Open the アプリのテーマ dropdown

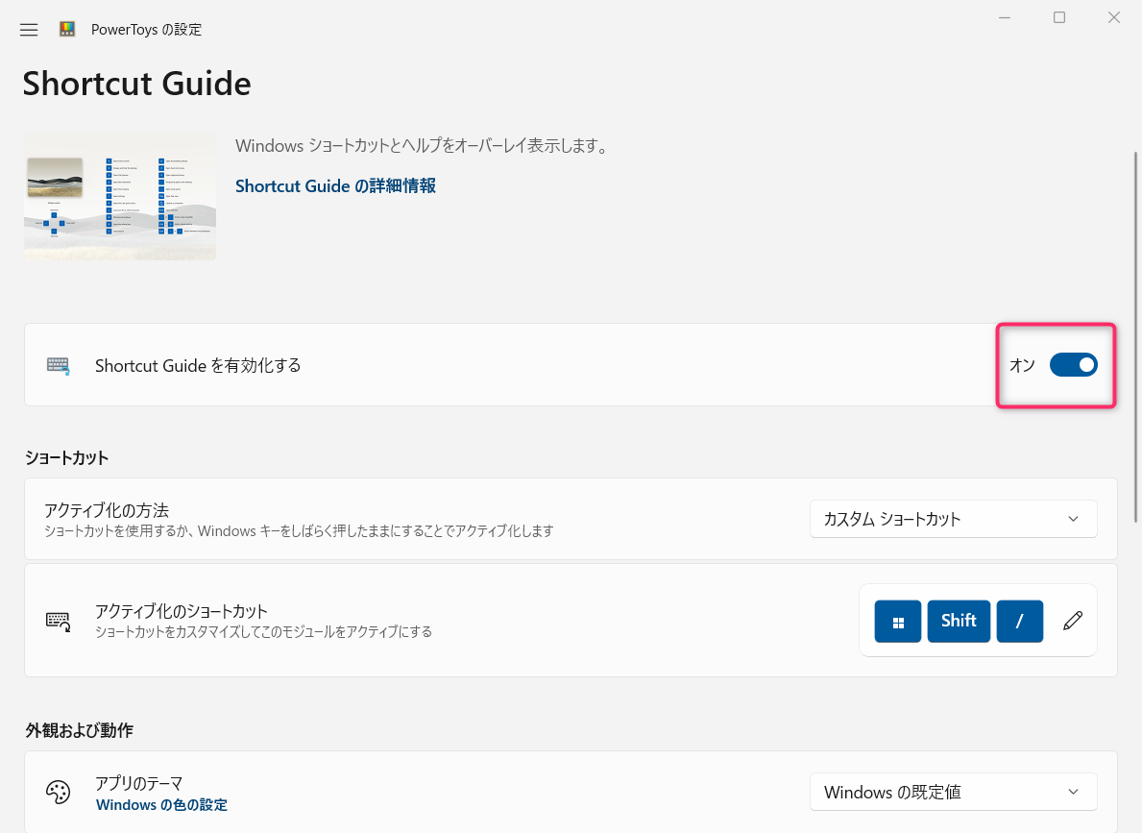953,792
